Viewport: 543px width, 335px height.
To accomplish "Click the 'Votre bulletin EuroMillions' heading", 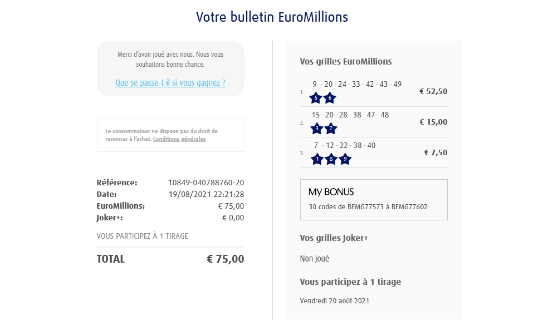I will coord(272,17).
